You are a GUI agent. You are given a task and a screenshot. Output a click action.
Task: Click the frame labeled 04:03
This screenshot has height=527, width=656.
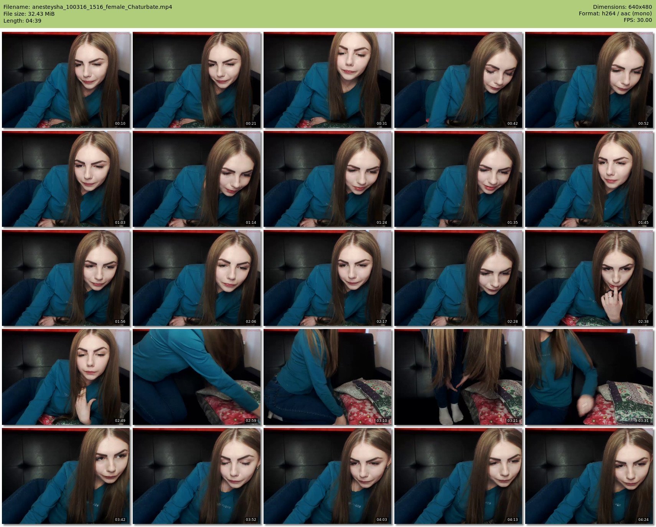click(x=328, y=476)
